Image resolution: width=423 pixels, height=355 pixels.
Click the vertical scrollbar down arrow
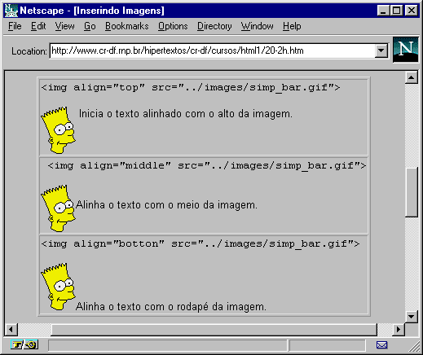[x=412, y=316]
